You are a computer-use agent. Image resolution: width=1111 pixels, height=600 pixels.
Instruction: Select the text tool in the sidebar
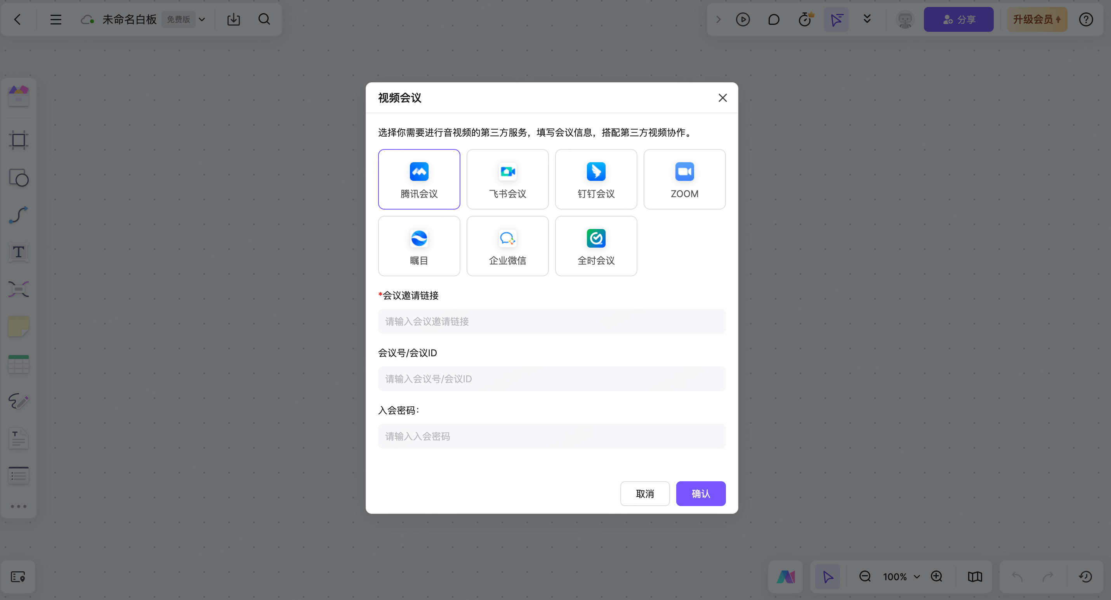click(x=19, y=252)
